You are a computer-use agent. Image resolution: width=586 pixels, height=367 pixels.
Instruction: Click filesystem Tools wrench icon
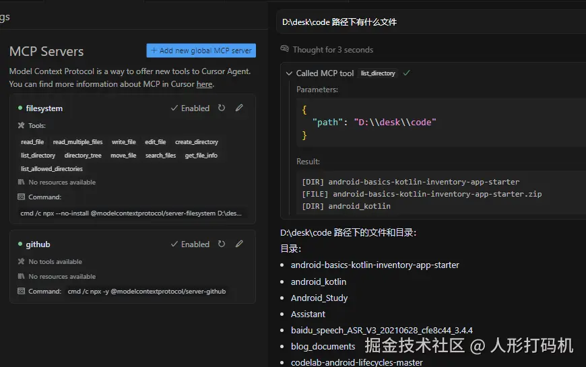22,125
